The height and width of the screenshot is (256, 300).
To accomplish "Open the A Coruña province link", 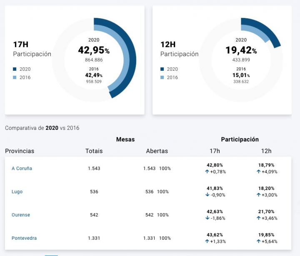I will coord(22,169).
